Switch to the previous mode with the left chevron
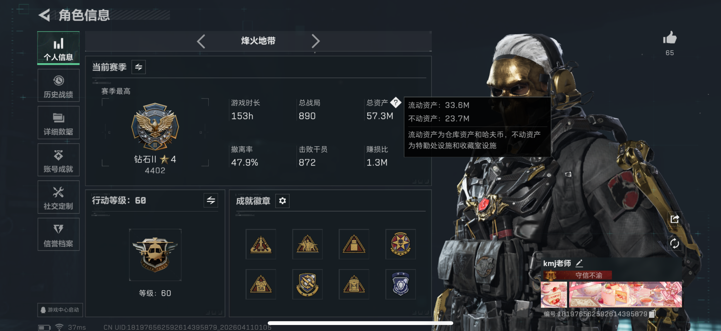Image resolution: width=721 pixels, height=331 pixels. coord(201,41)
